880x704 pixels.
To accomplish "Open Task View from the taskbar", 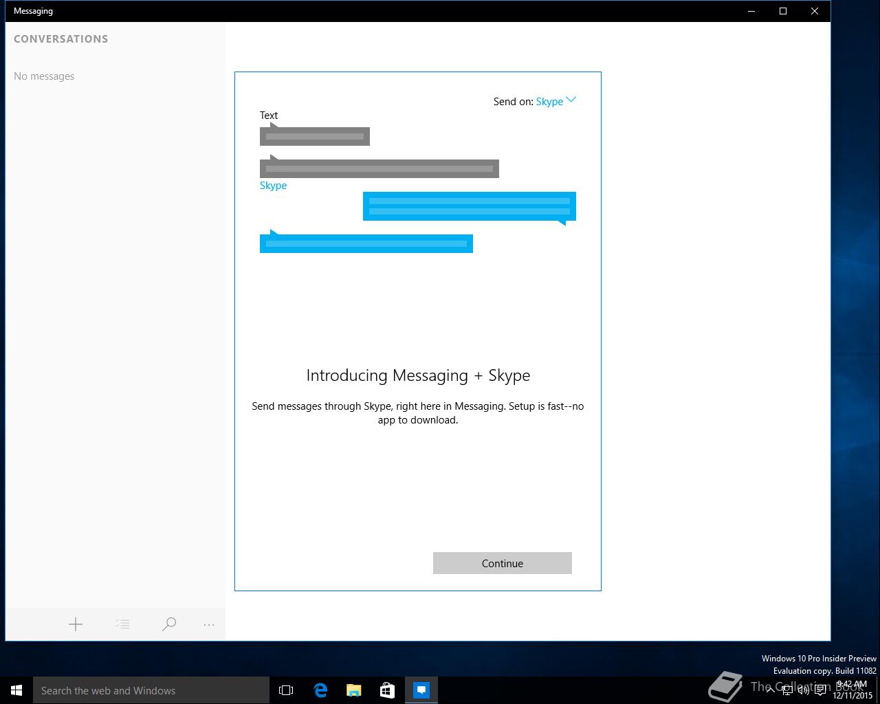I will [286, 690].
